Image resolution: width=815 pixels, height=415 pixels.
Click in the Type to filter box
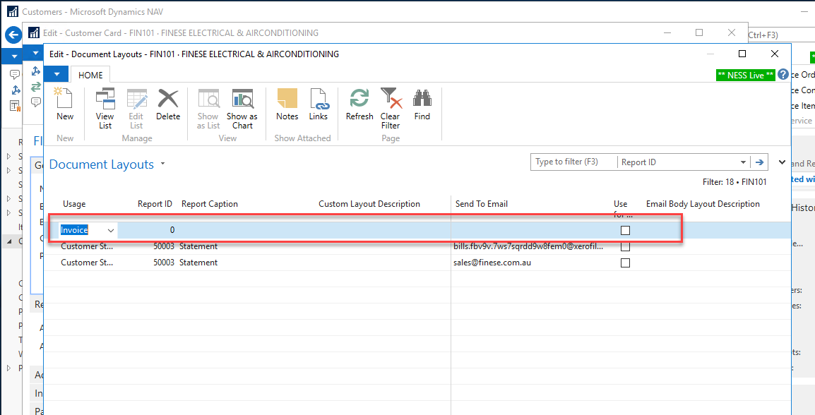point(574,162)
